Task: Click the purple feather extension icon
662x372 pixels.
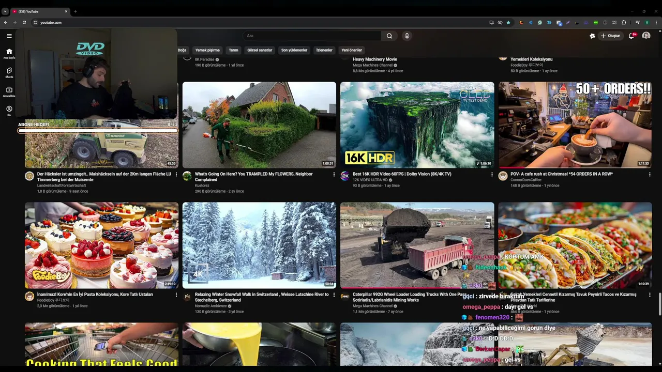Action: [x=568, y=23]
